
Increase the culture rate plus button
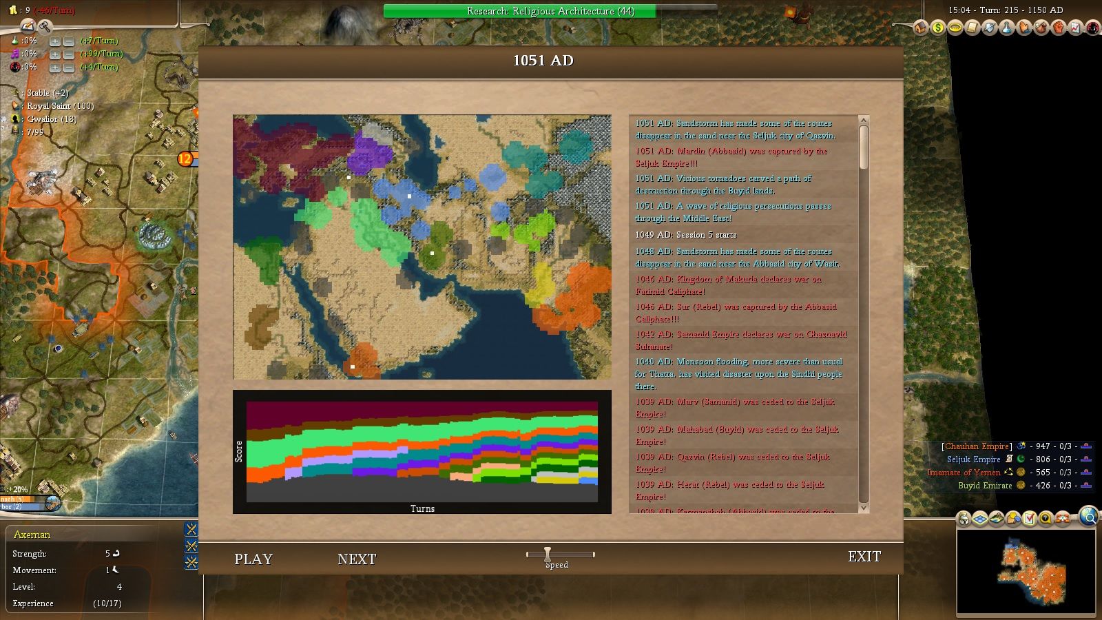point(55,54)
